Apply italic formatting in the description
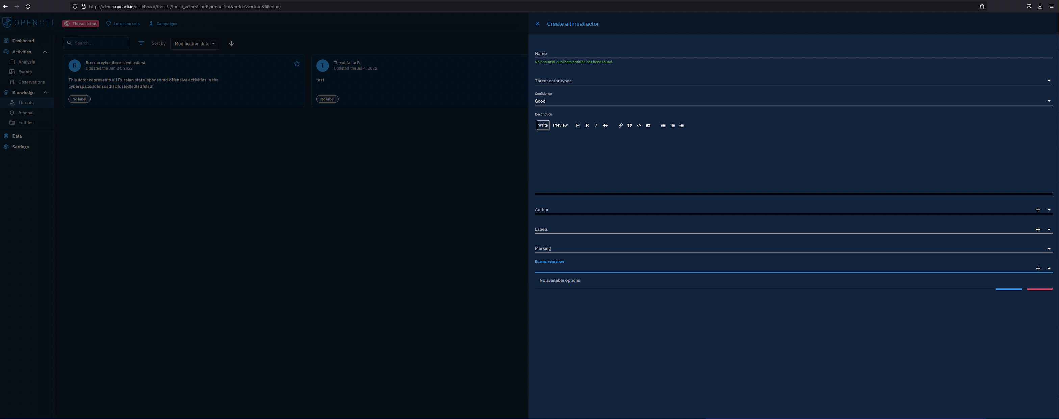1059x419 pixels. (x=596, y=126)
